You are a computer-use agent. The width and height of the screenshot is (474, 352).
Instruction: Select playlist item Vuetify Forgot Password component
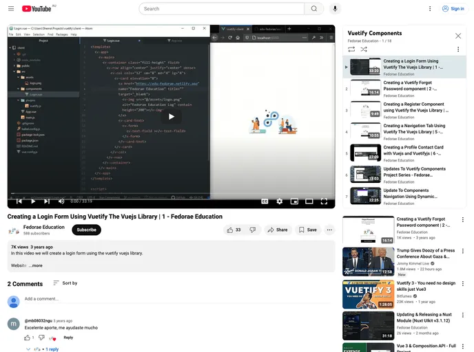point(404,89)
